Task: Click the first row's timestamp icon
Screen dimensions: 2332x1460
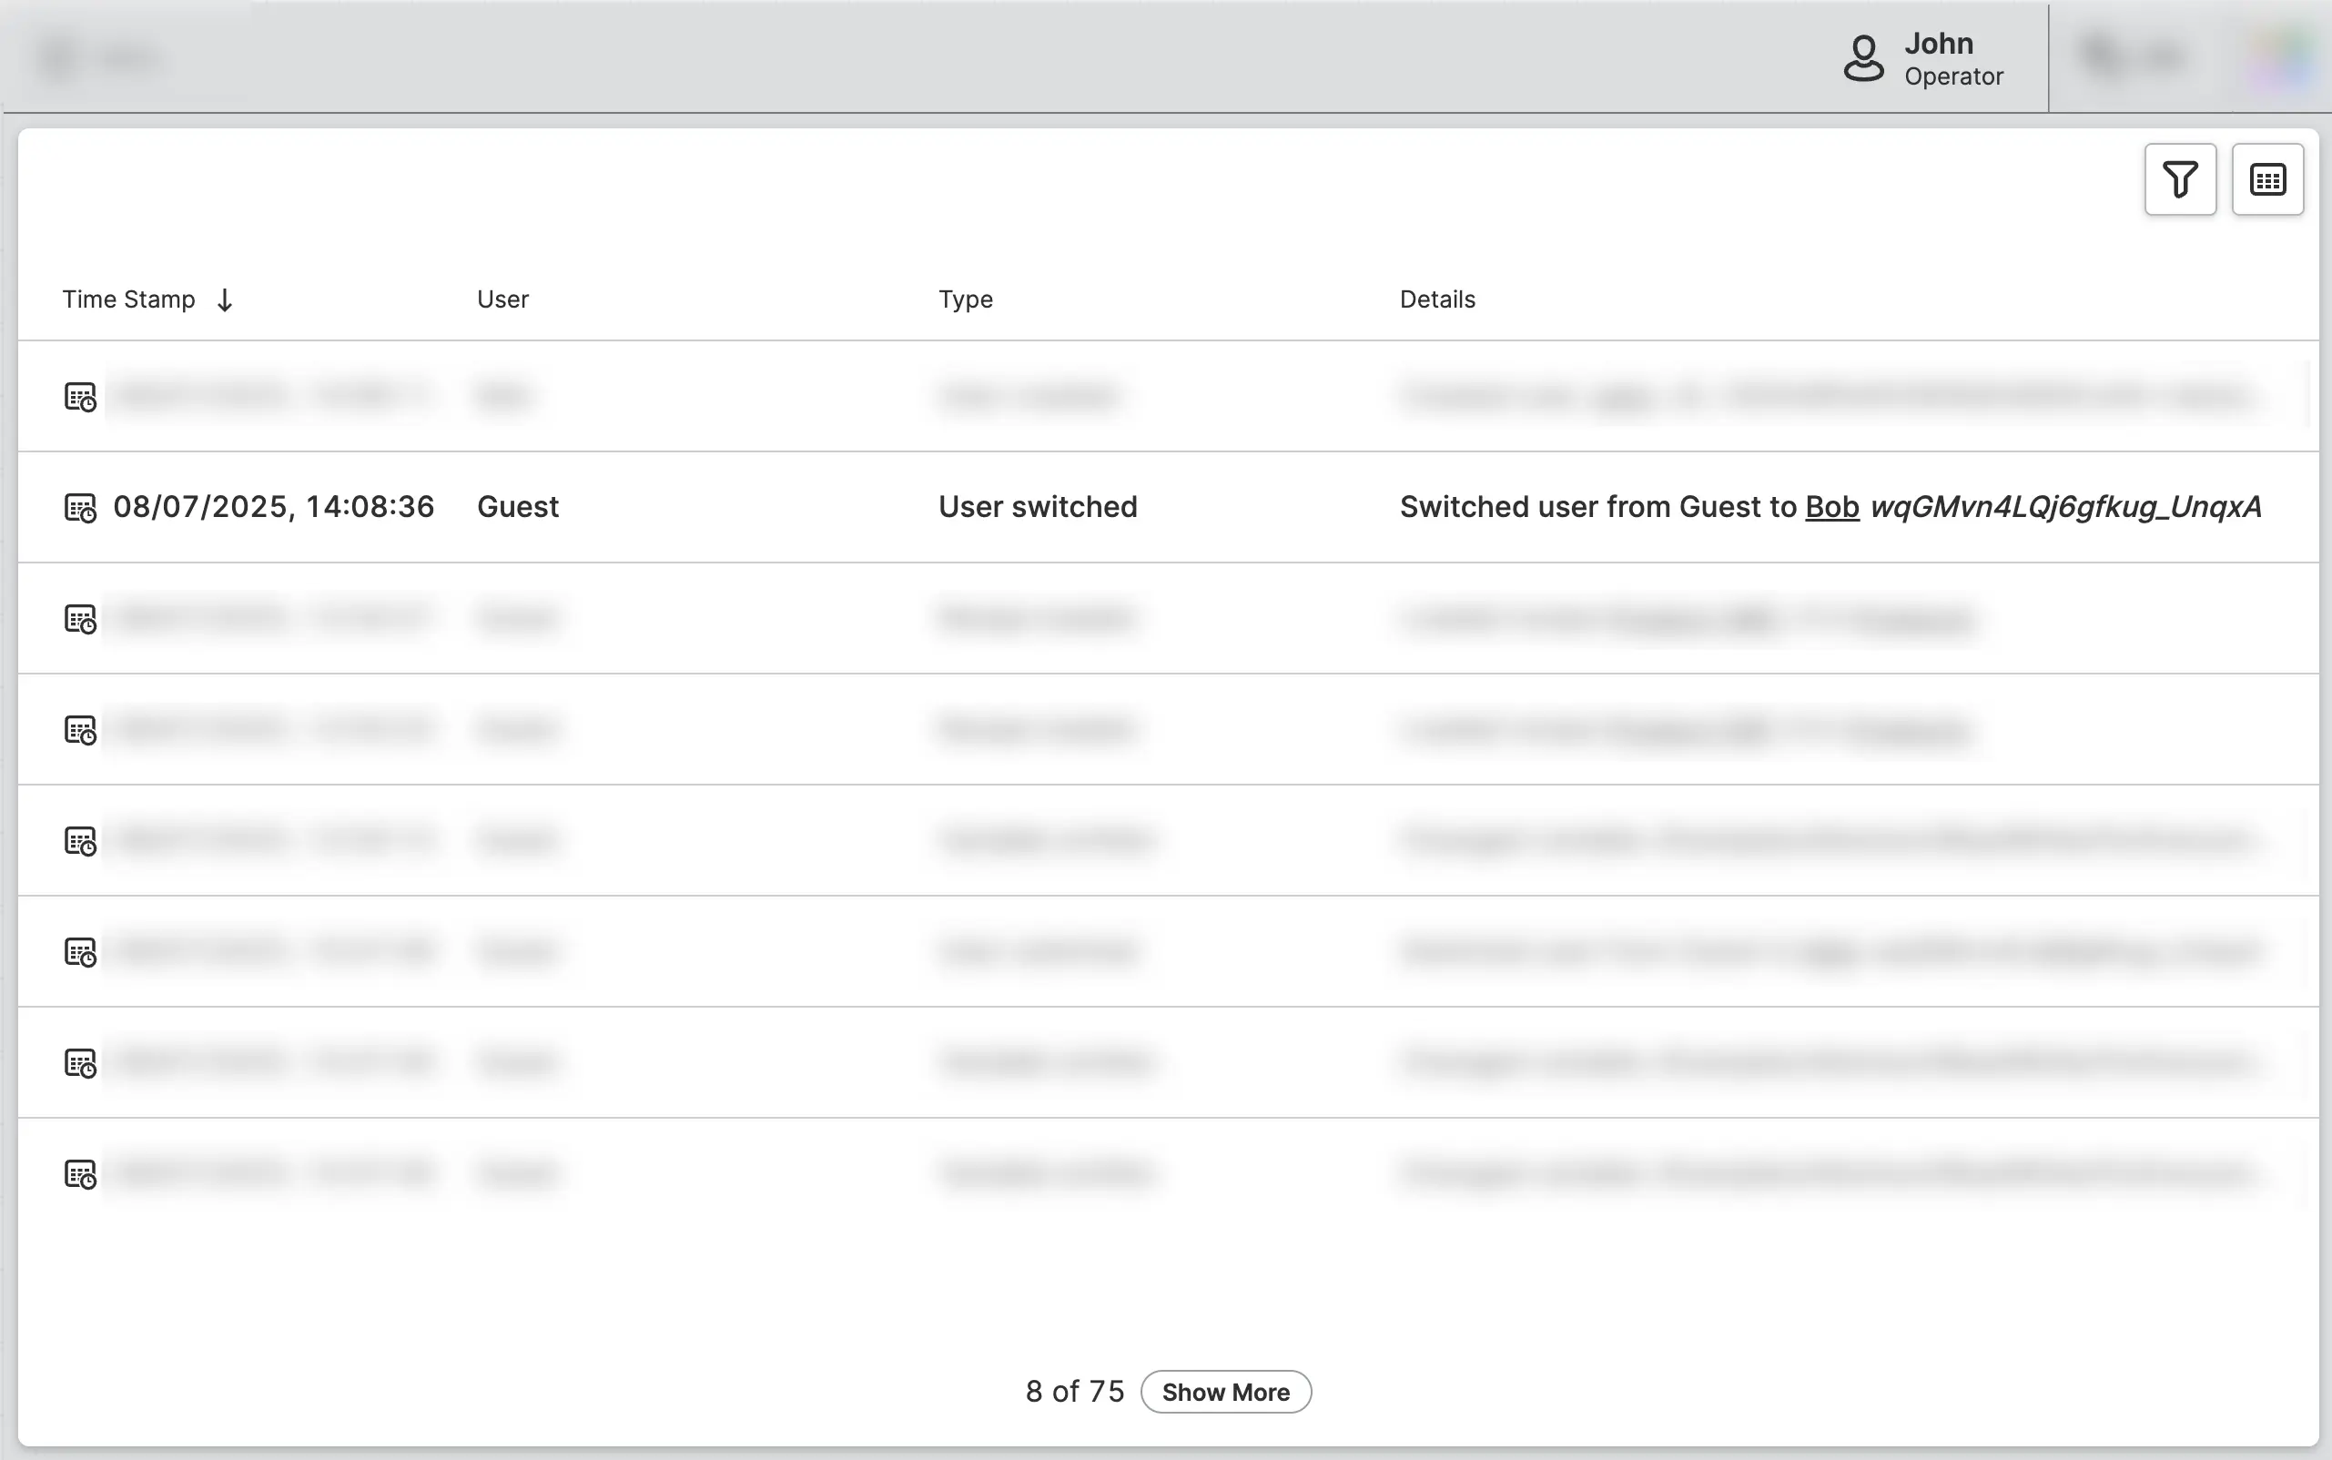Action: click(x=80, y=397)
